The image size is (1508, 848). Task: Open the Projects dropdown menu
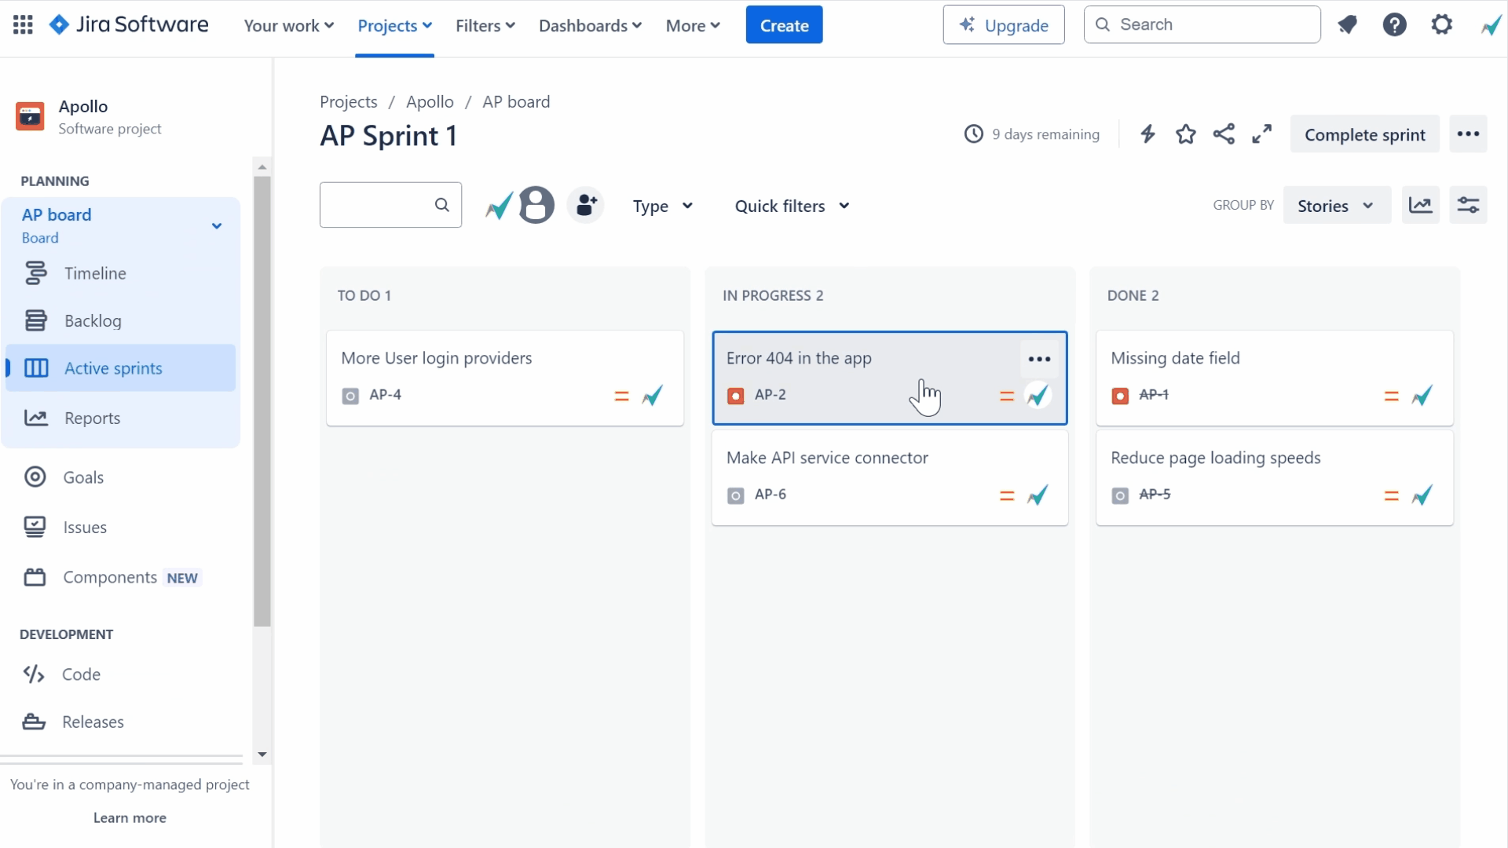pos(395,26)
